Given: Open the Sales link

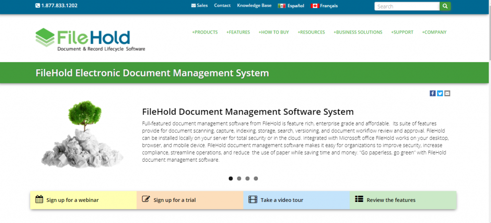Looking at the screenshot, I should [202, 6].
